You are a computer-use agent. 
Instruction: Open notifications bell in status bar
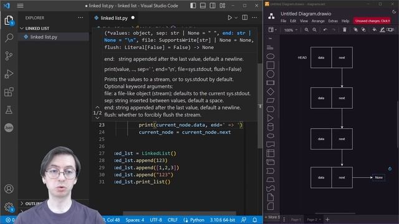pyautogui.click(x=255, y=220)
